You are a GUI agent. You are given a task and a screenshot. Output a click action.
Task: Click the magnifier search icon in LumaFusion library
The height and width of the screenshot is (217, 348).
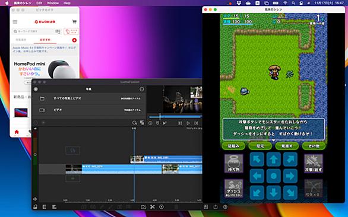click(x=134, y=123)
